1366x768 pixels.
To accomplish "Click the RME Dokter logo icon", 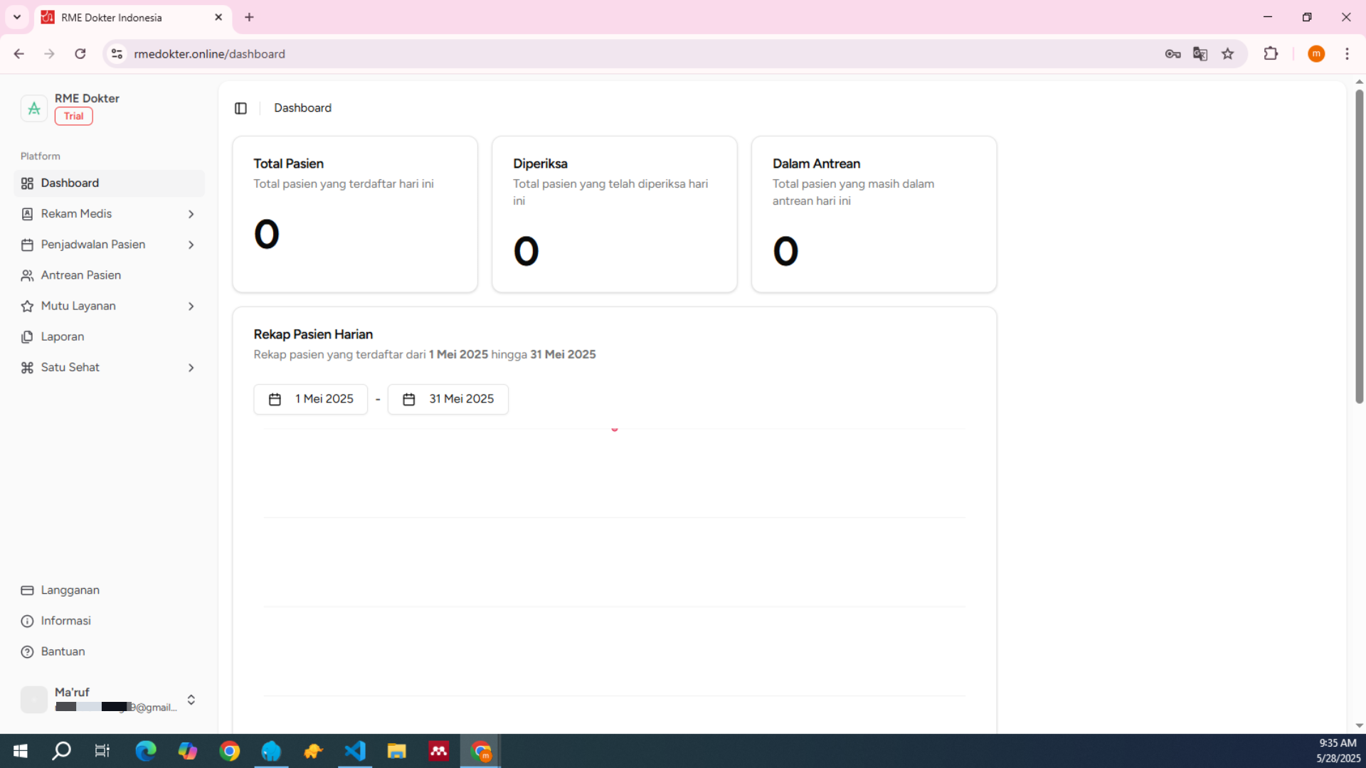I will 33,108.
